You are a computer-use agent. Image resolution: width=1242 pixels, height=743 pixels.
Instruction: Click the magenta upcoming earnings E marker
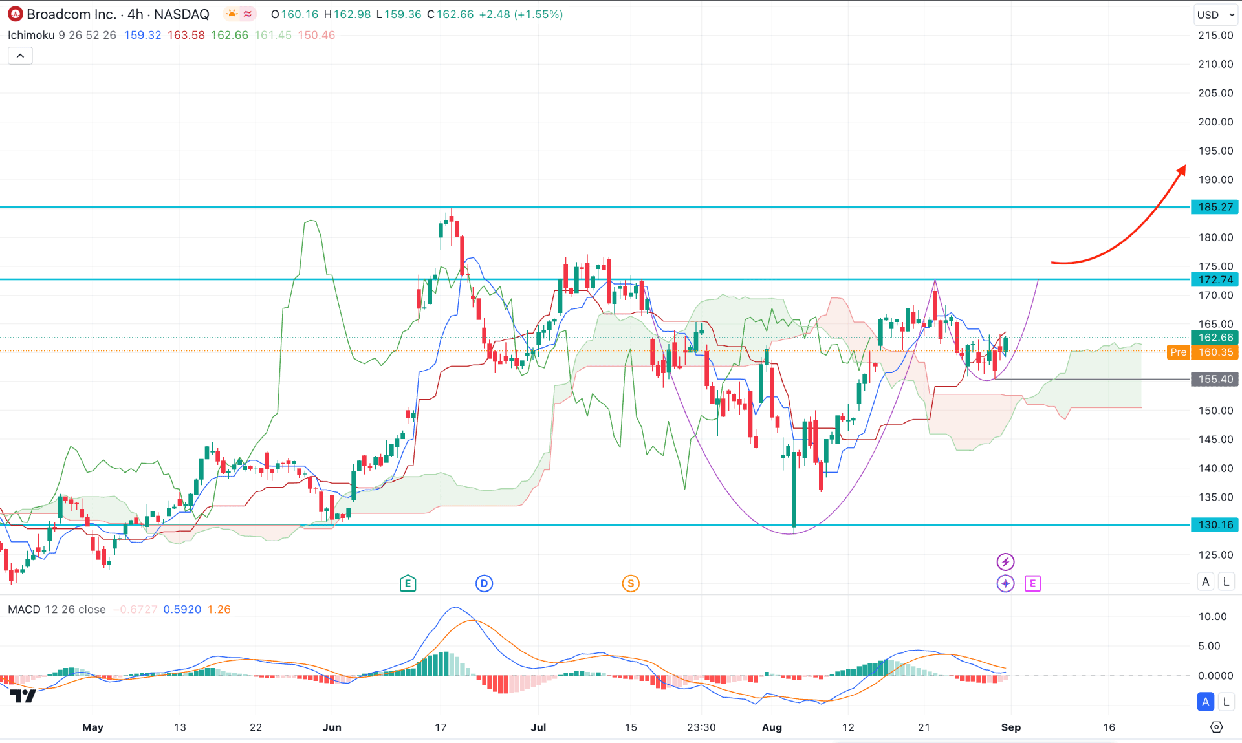(x=1032, y=583)
